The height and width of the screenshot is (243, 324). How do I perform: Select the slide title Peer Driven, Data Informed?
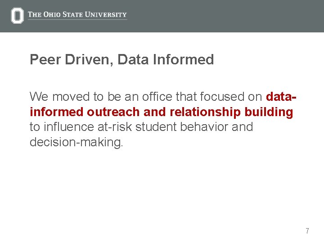tap(121, 59)
